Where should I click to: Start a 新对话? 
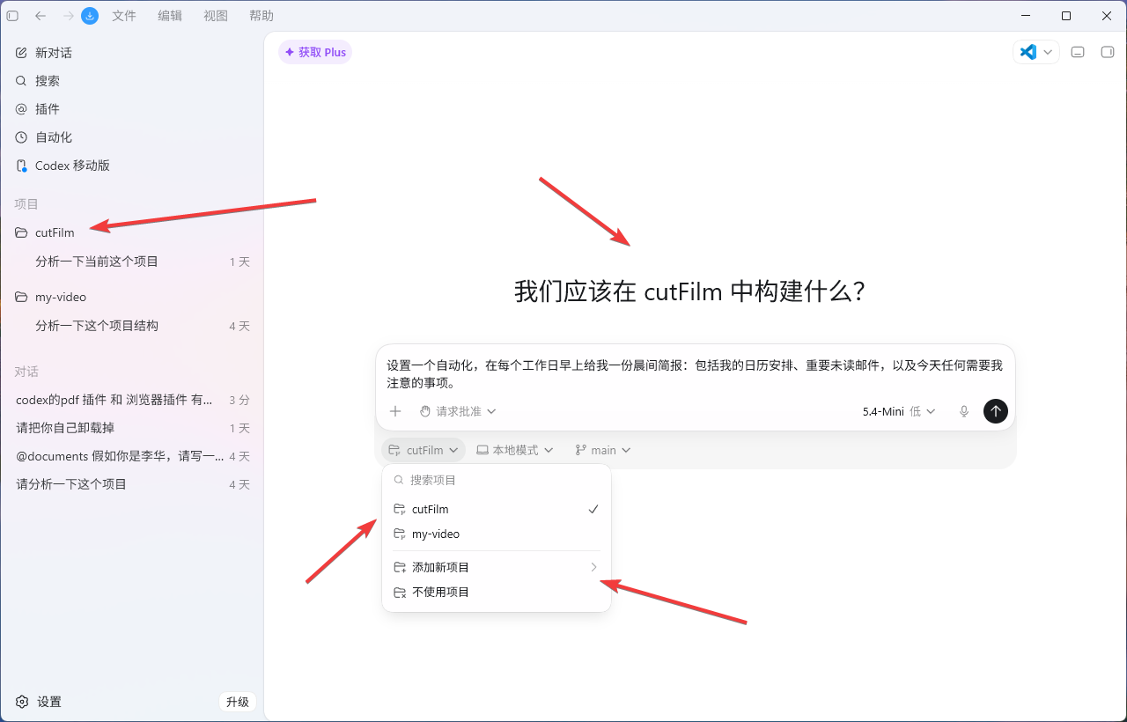point(132,53)
